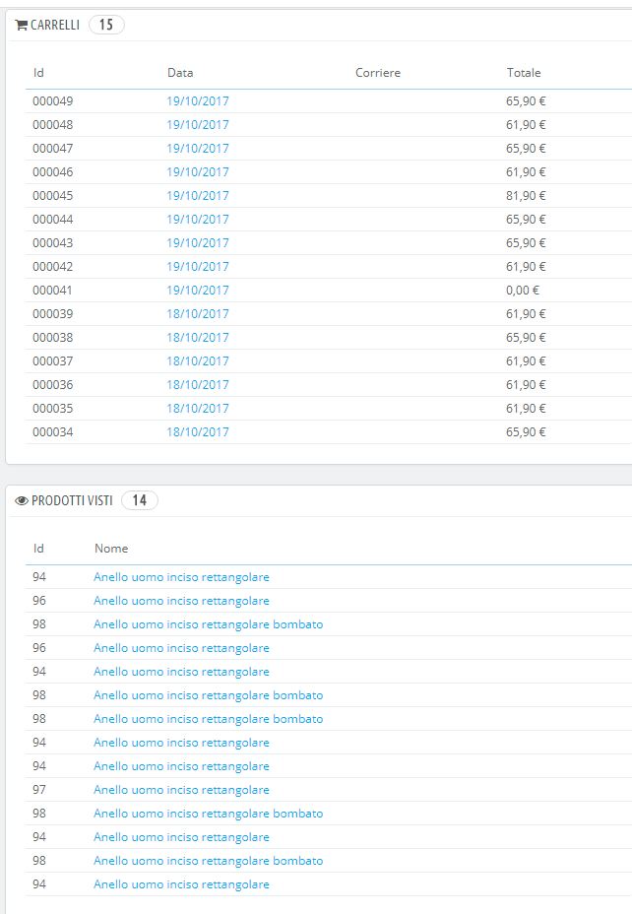Open the date link for cart 000048
The image size is (632, 914).
198,125
